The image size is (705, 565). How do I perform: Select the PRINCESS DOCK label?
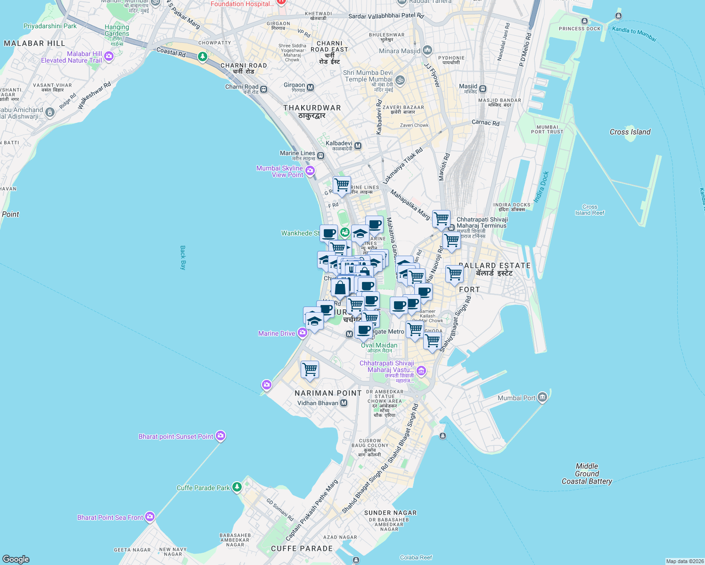[x=580, y=29]
